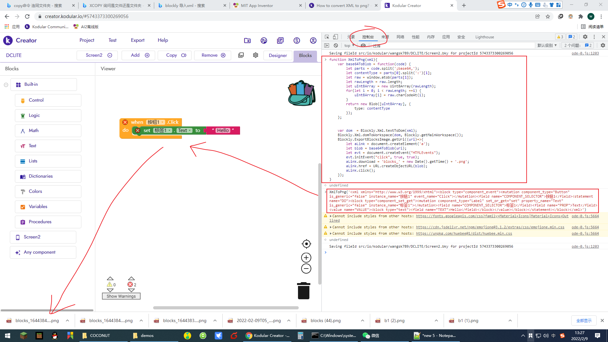This screenshot has height=342, width=608.
Task: Select the Colors blocks category
Action: [x=48, y=191]
